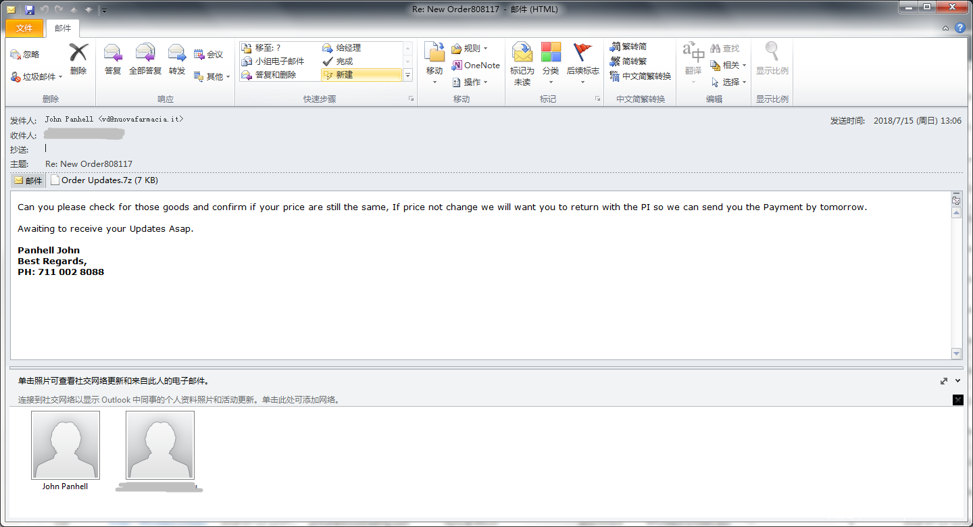The height and width of the screenshot is (527, 973).
Task: Open the 标记 group dialog launcher
Action: (597, 99)
